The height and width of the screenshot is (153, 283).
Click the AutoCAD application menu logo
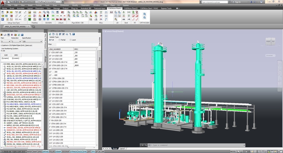point(3,2)
